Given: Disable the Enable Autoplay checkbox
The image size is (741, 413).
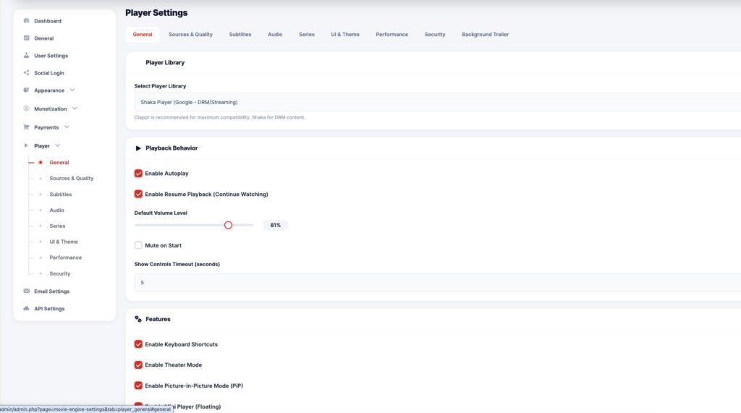Looking at the screenshot, I should click(138, 174).
